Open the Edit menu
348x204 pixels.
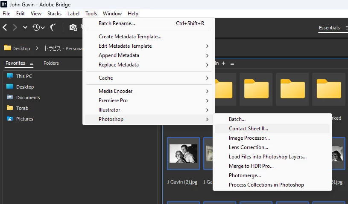click(20, 14)
